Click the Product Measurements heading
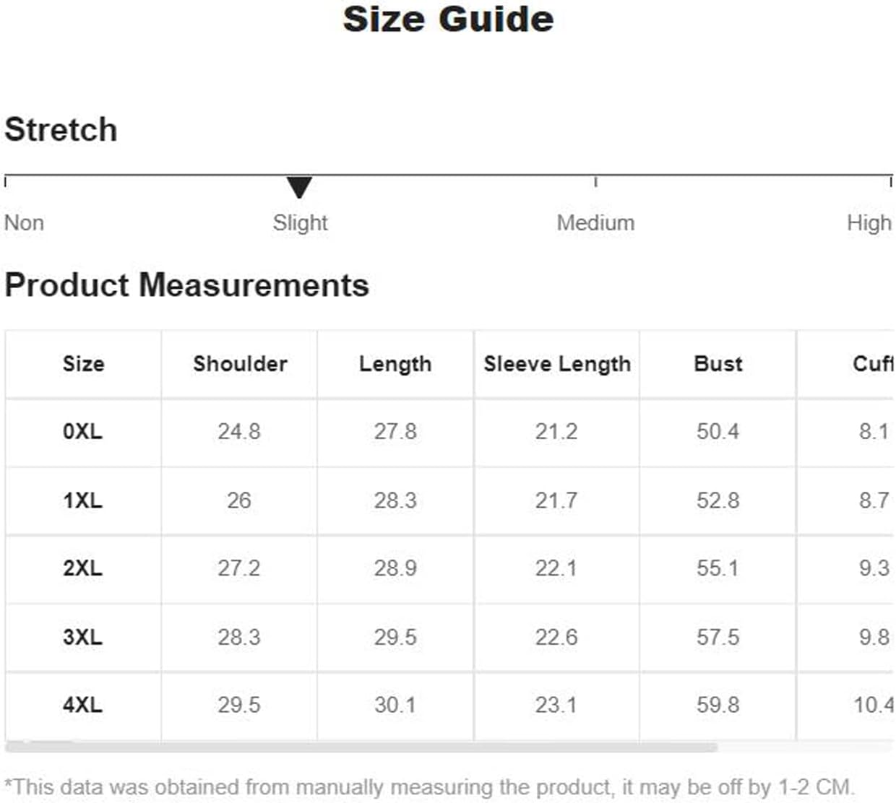This screenshot has height=803, width=896. tap(186, 285)
